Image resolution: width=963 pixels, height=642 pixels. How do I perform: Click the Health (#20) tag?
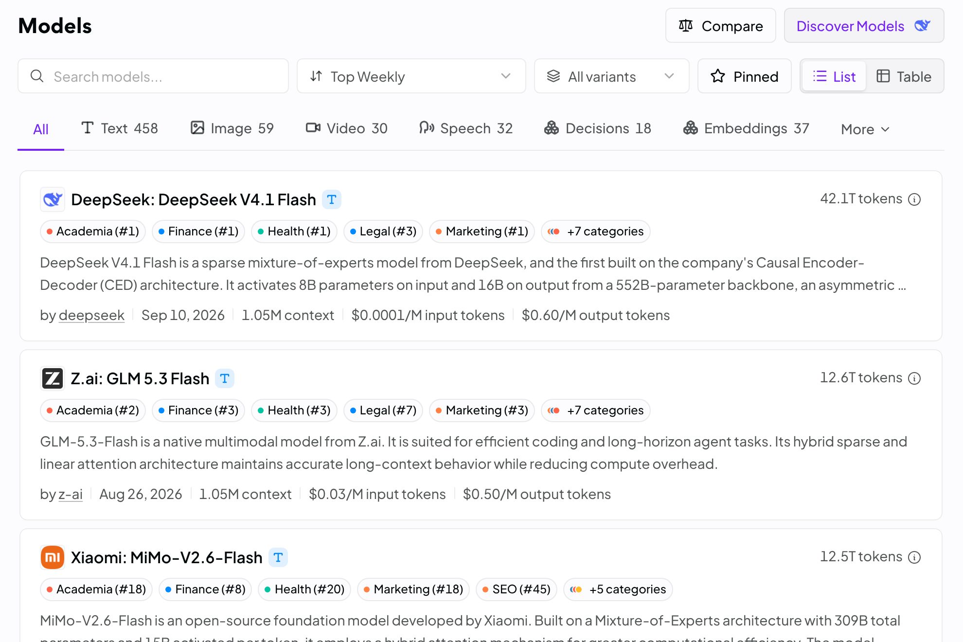(x=304, y=589)
